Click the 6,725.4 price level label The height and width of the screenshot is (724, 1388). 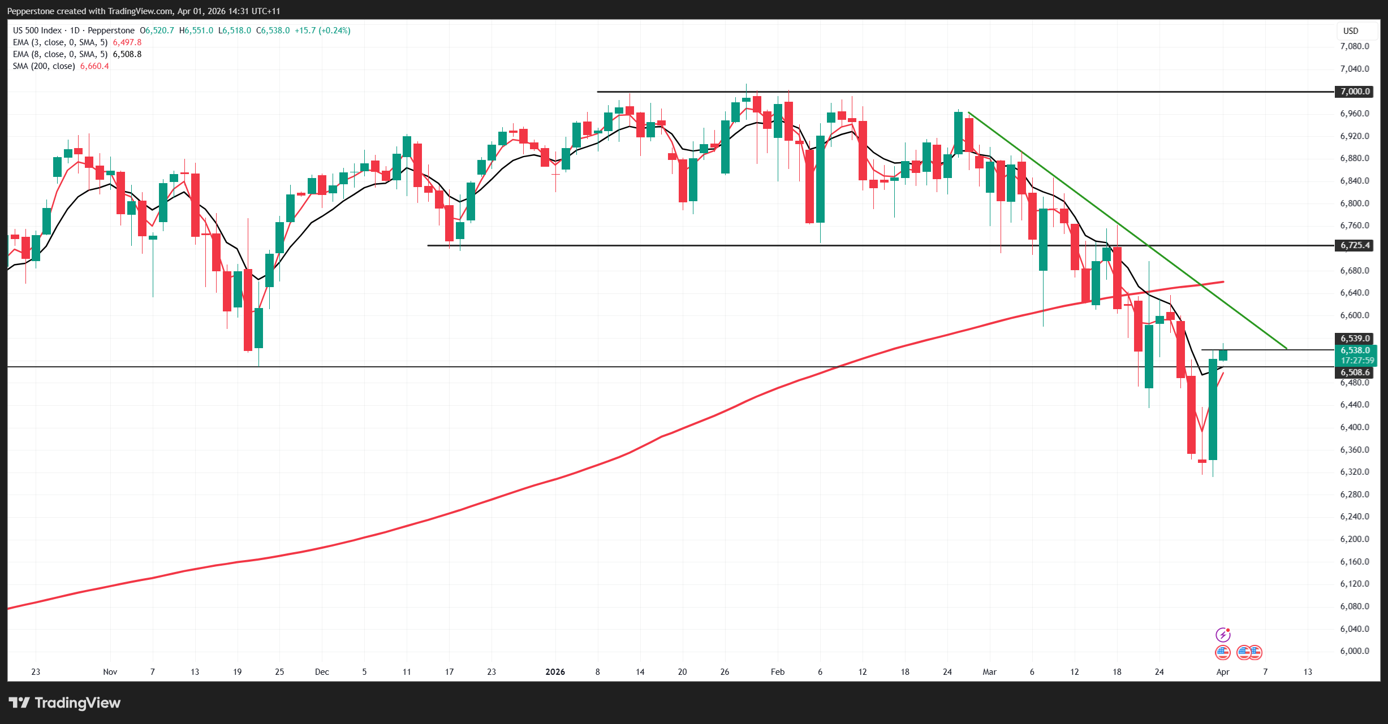coord(1355,245)
